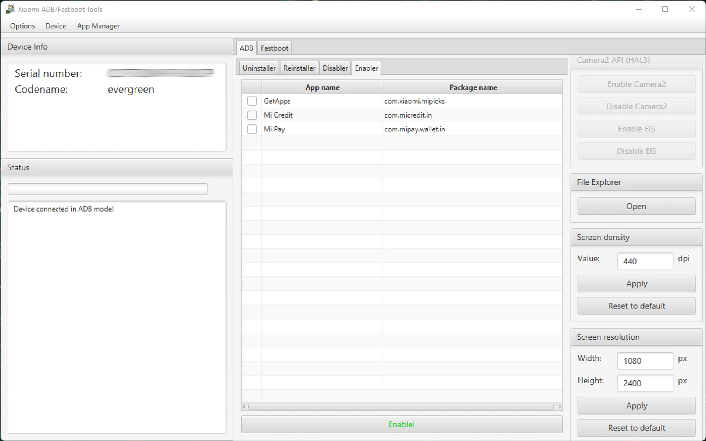This screenshot has width=706, height=441.
Task: Click the Screen density panel header
Action: (636, 237)
